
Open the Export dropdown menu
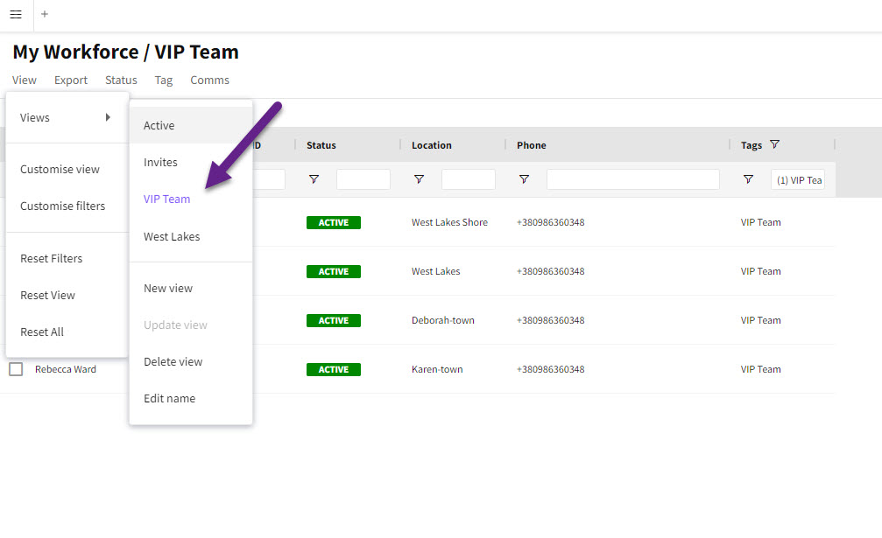pos(71,80)
